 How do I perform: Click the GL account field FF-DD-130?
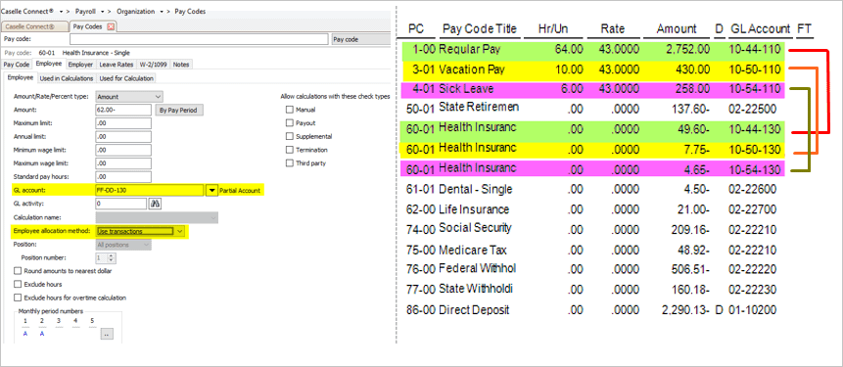tap(150, 190)
